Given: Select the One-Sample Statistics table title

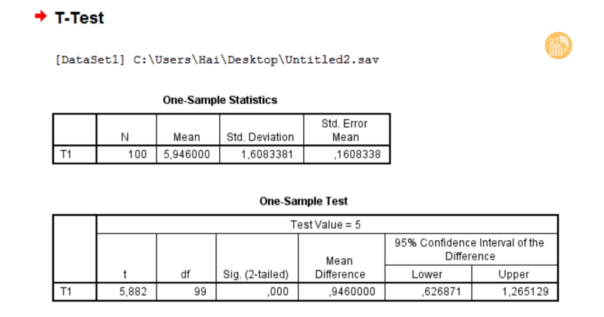Looking at the screenshot, I should pyautogui.click(x=220, y=100).
